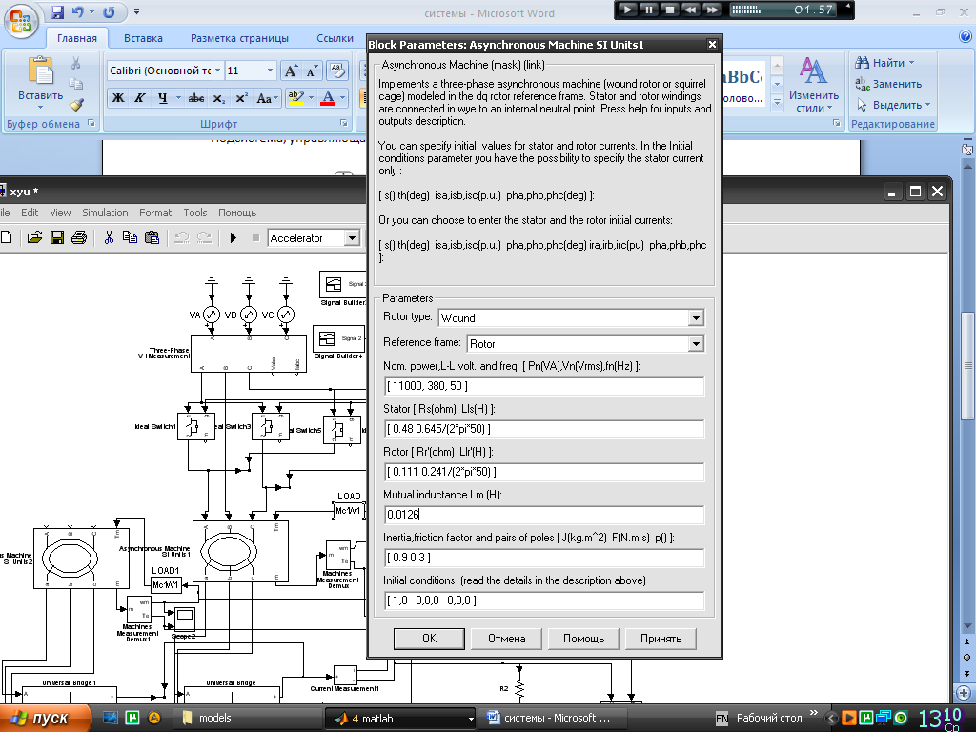Toggle underline (Ч) formatting in Word
Screen dimensions: 976x732
(162, 98)
